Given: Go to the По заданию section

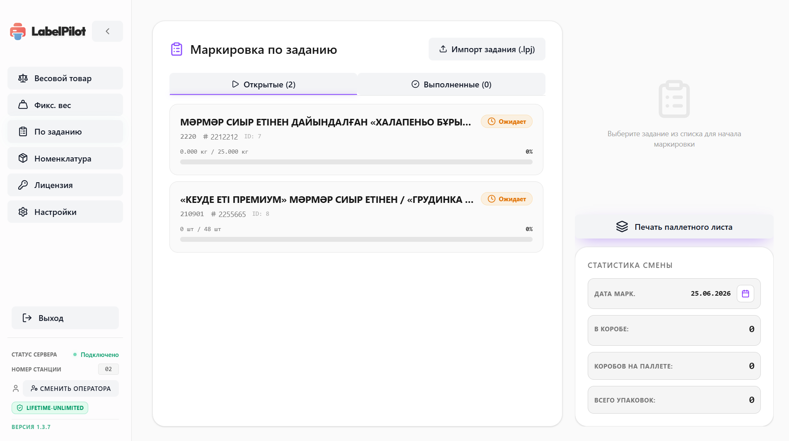Looking at the screenshot, I should tap(65, 132).
